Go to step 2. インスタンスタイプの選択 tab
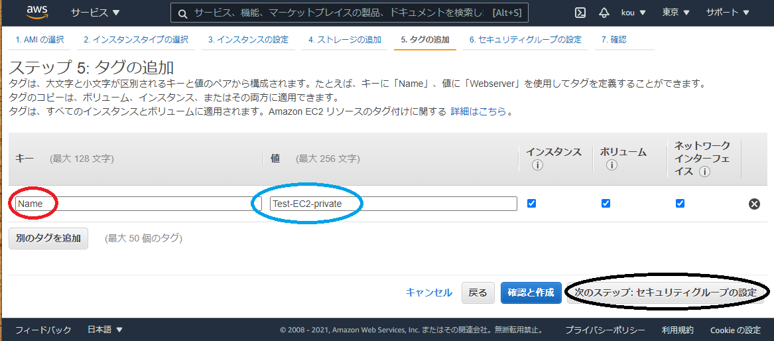 click(136, 40)
